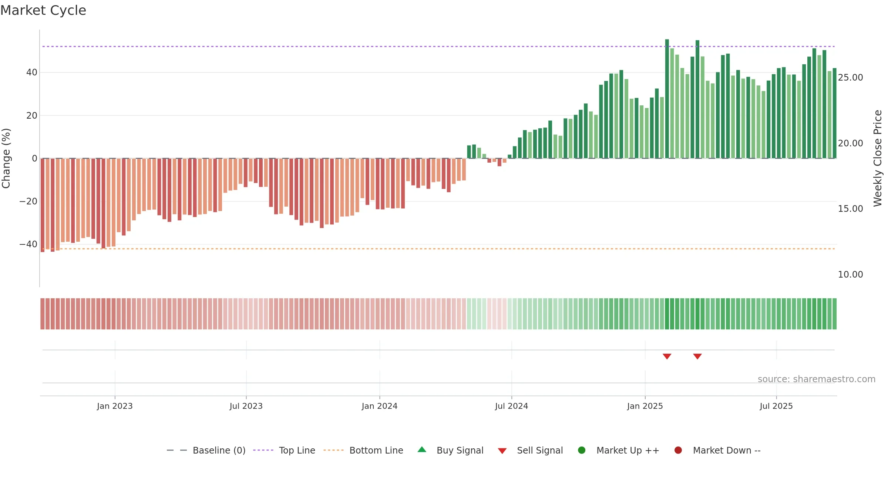The height and width of the screenshot is (499, 888).
Task: Click the Jan 2023 axis label
Action: 115,406
